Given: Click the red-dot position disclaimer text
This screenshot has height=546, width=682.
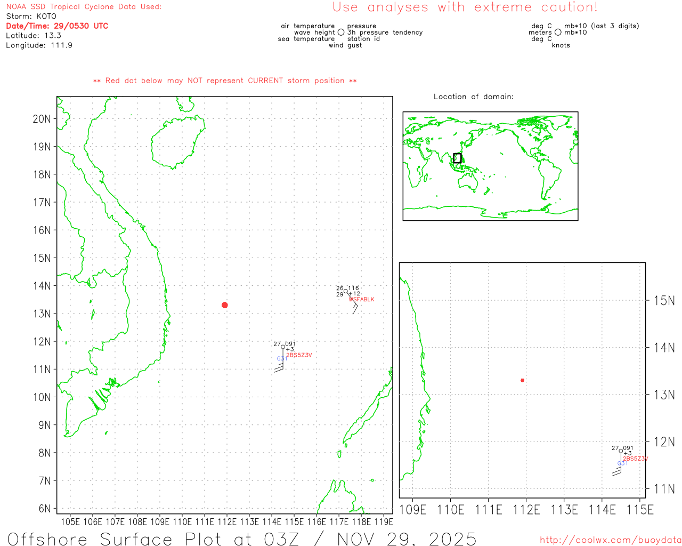Looking at the screenshot, I should (225, 81).
